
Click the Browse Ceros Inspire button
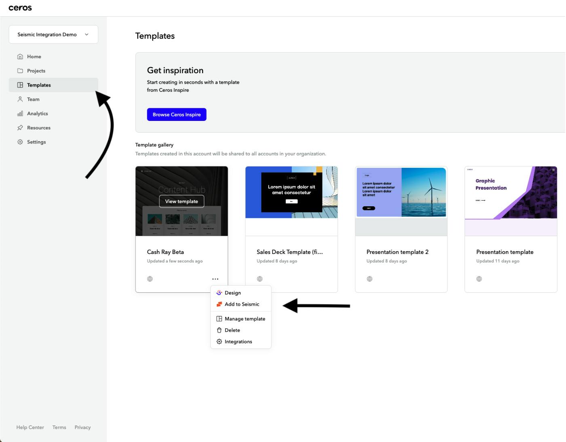177,114
